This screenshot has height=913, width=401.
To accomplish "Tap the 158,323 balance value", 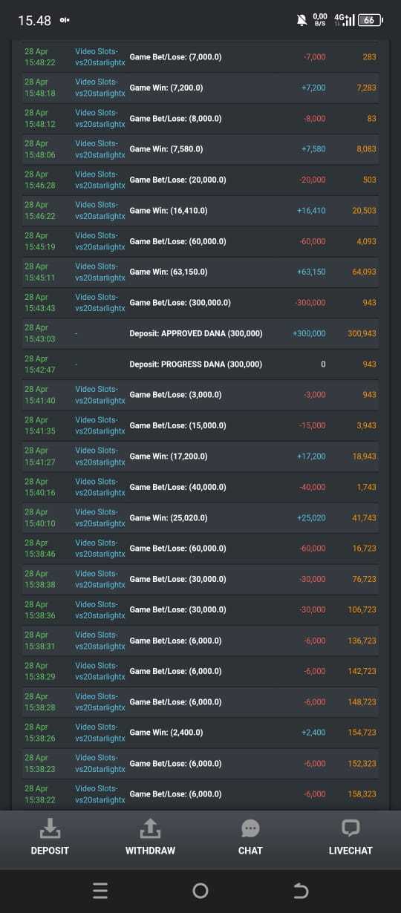I will (362, 794).
